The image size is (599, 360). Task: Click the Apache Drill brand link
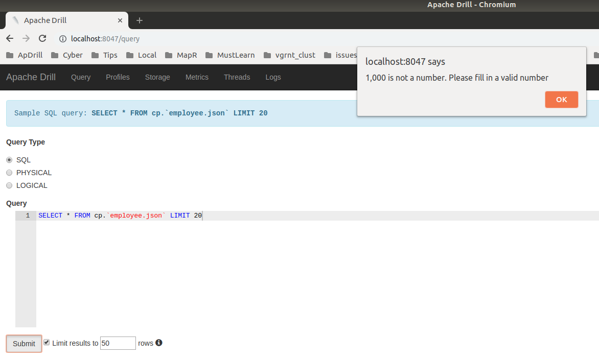pos(31,77)
